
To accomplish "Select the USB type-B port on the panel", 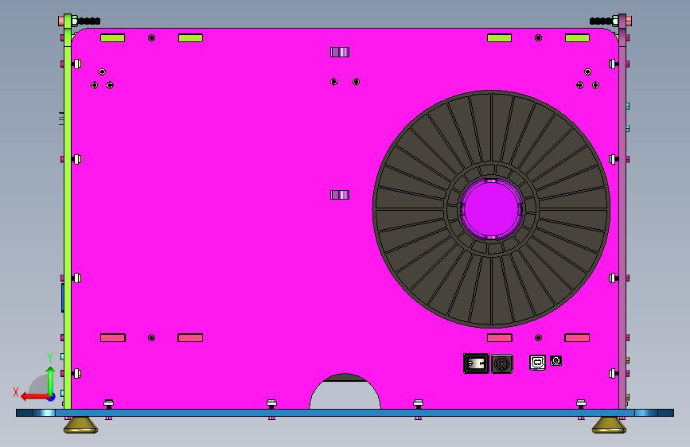I will click(x=537, y=363).
